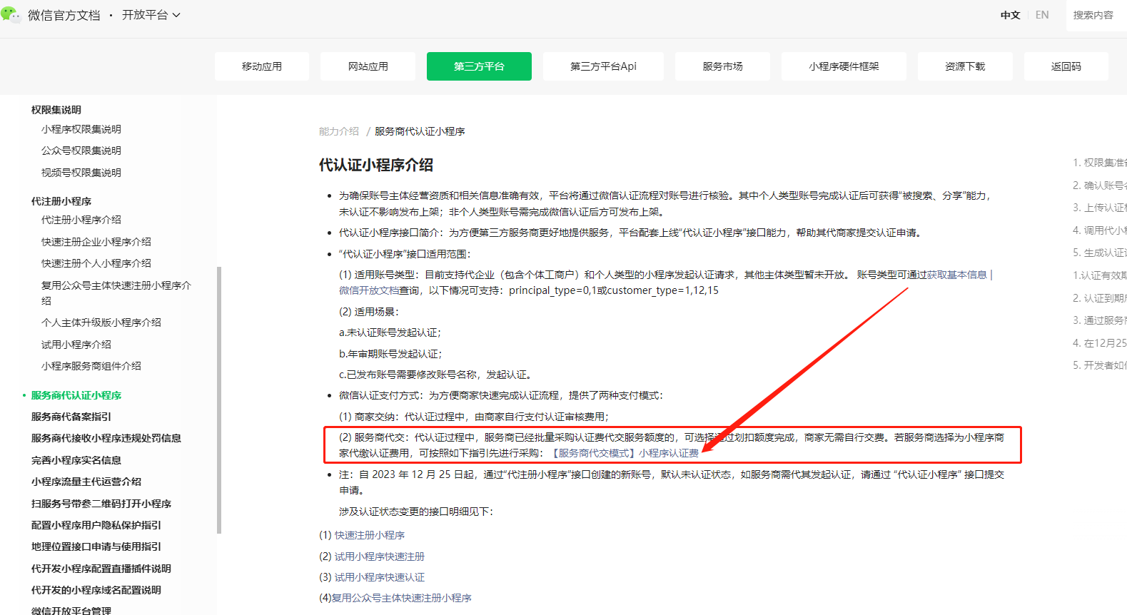The height and width of the screenshot is (615, 1127).
Task: Select 服务商代认证小程序 in sidebar
Action: [x=76, y=395]
